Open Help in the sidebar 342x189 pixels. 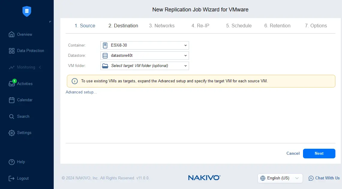pyautogui.click(x=21, y=162)
